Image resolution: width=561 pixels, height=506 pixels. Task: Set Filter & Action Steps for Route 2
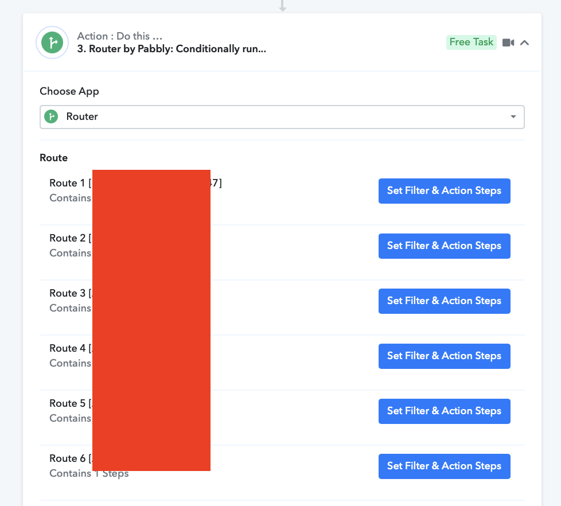(445, 246)
